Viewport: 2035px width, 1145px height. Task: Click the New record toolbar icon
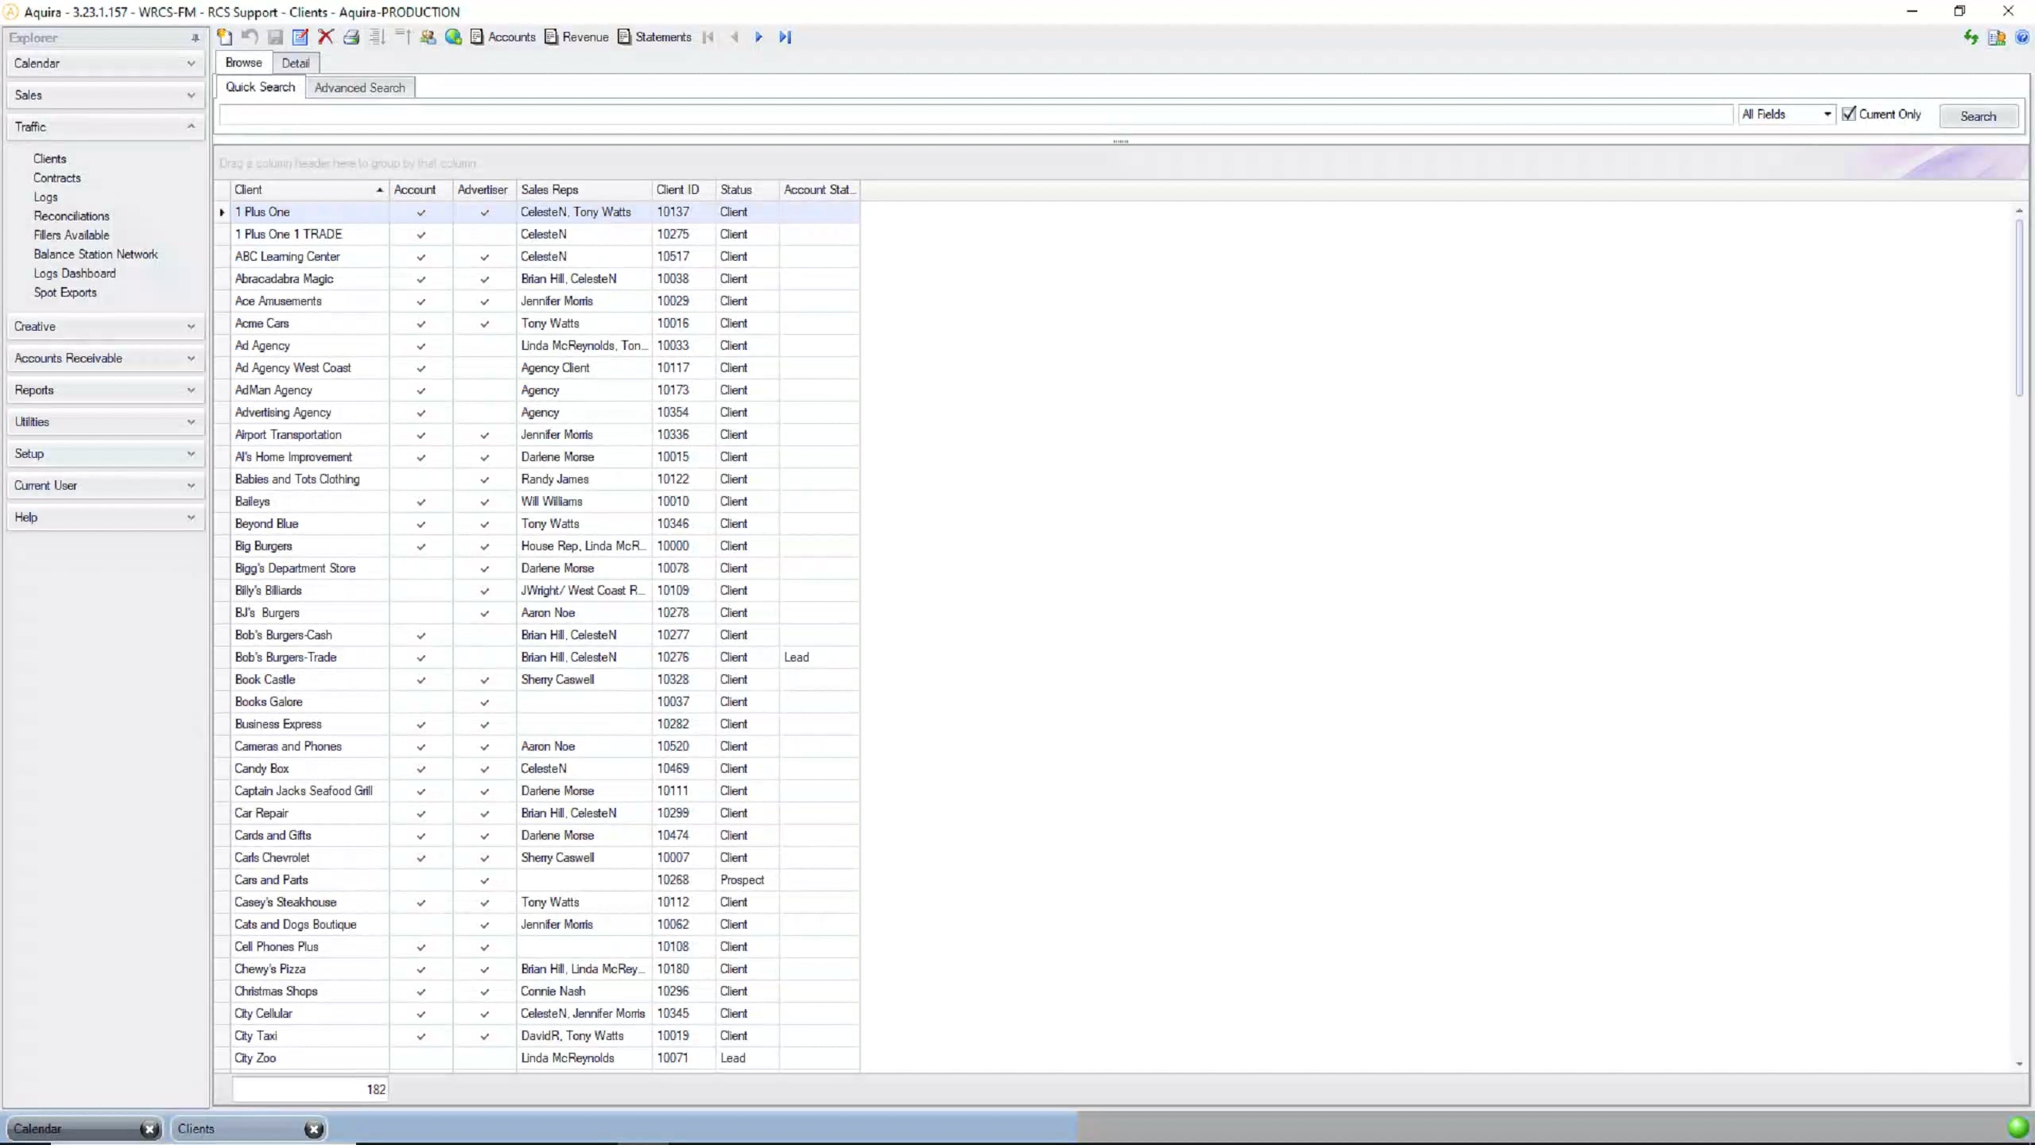tap(225, 37)
